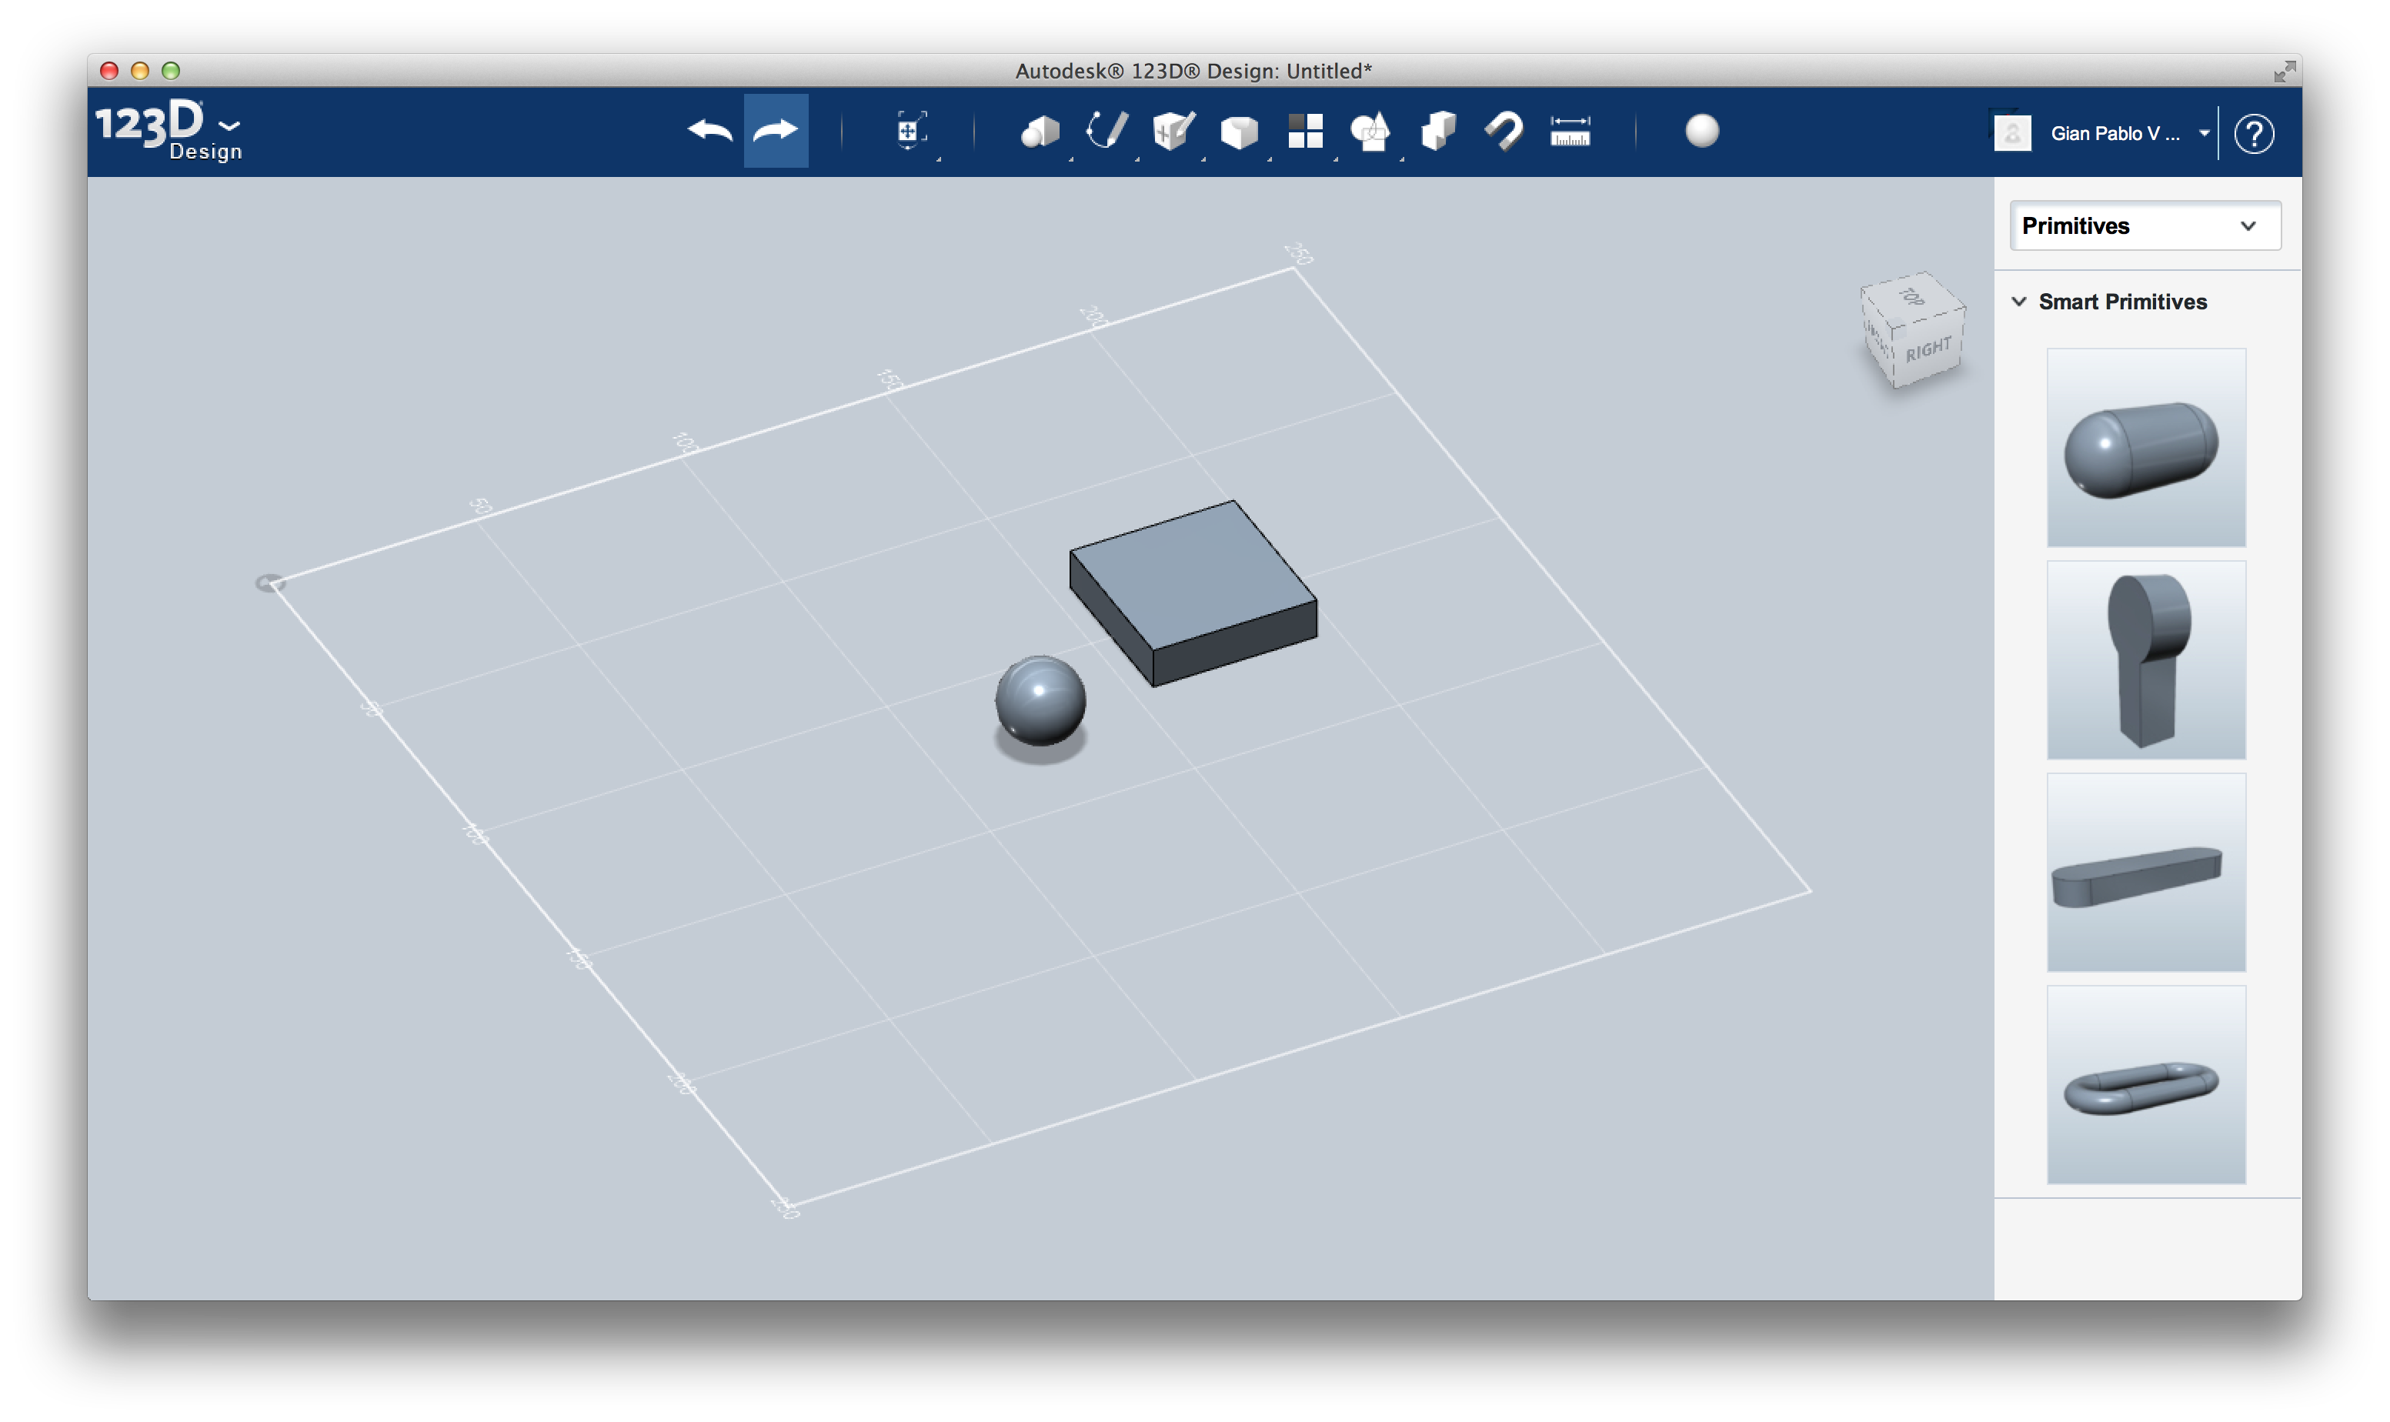Click the grid origin marker
The width and height of the screenshot is (2390, 1422).
click(270, 582)
